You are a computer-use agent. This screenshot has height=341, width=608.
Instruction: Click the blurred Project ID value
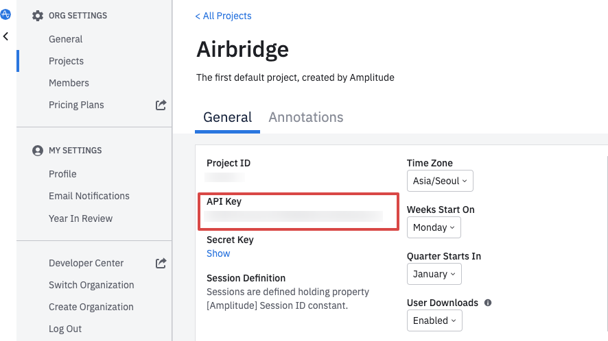tap(224, 177)
